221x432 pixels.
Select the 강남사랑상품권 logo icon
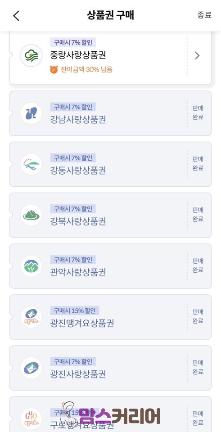(x=31, y=113)
